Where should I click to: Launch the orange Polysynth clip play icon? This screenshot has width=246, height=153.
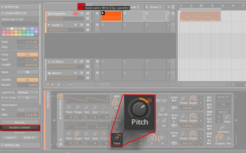[x=103, y=13]
